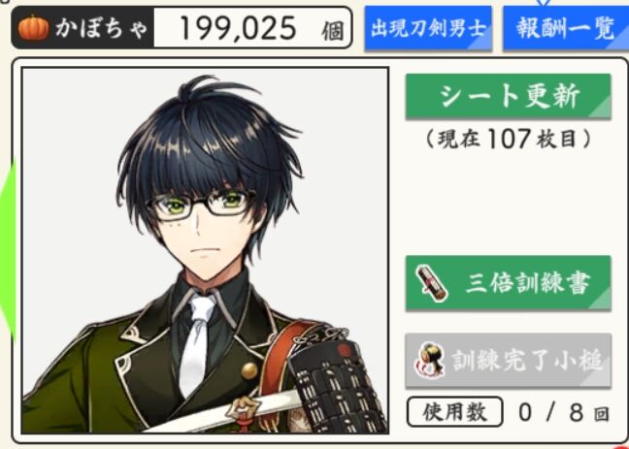Viewport: 629px width, 449px height.
Task: Use the 三倍訓練書 item
Action: [509, 283]
